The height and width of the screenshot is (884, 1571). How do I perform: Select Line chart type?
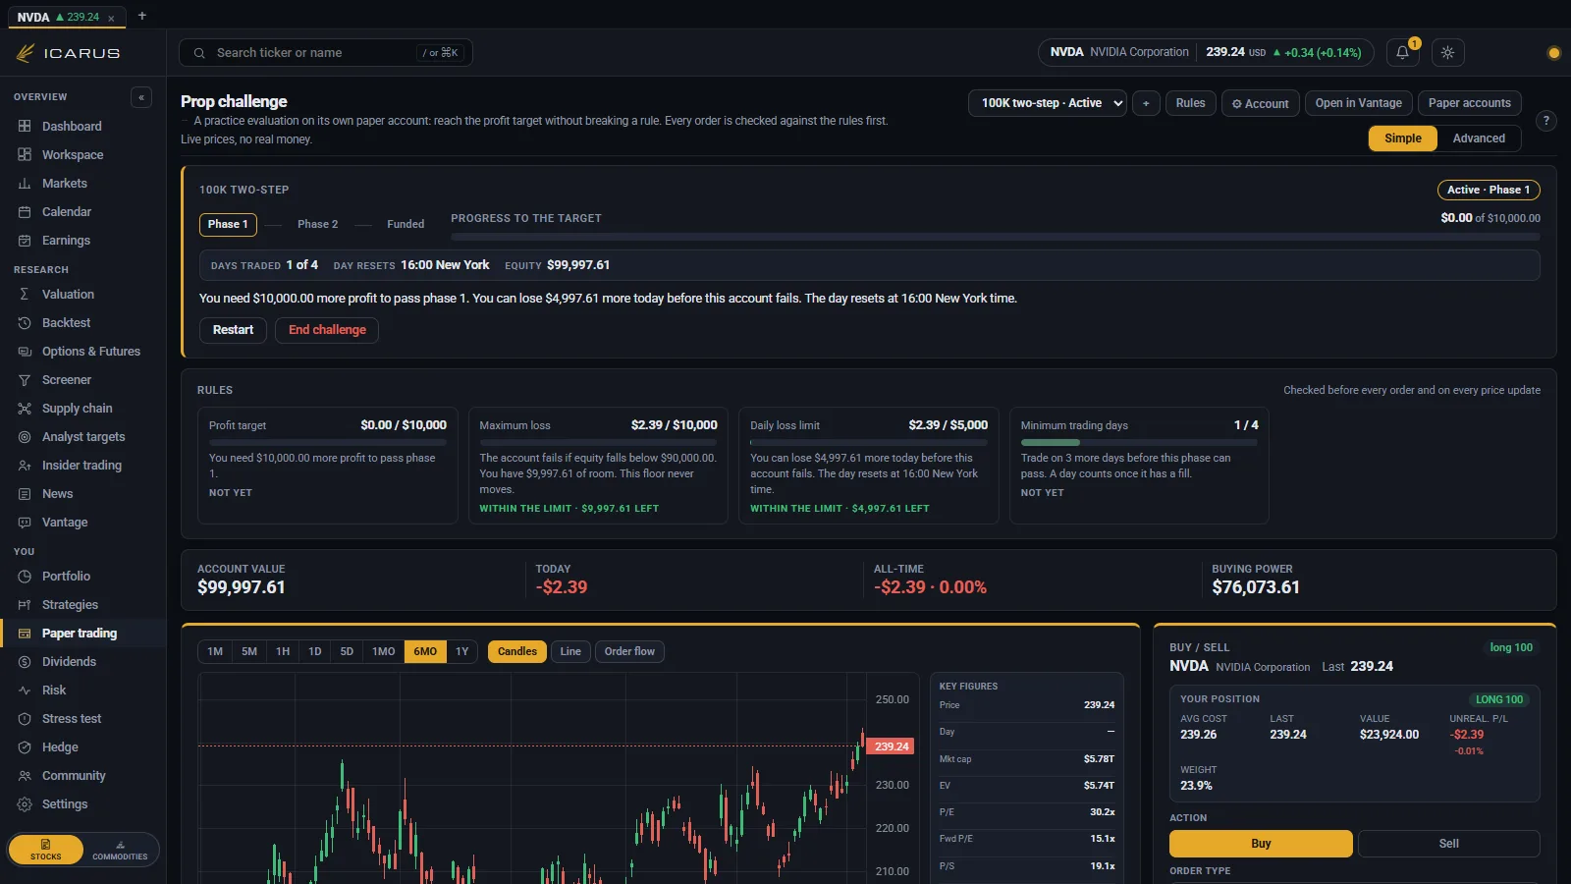click(570, 651)
